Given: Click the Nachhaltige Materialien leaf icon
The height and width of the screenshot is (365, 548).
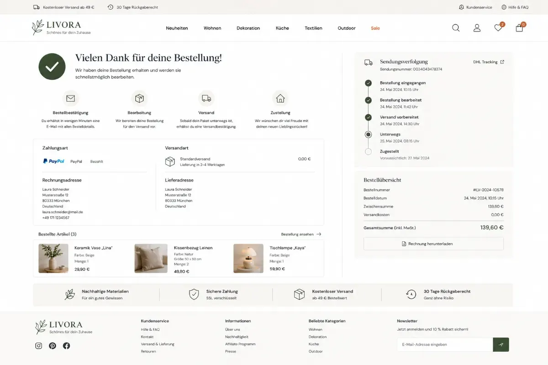Looking at the screenshot, I should pyautogui.click(x=69, y=294).
